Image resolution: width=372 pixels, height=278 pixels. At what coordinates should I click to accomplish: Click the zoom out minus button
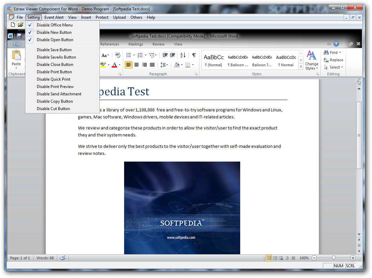314,258
